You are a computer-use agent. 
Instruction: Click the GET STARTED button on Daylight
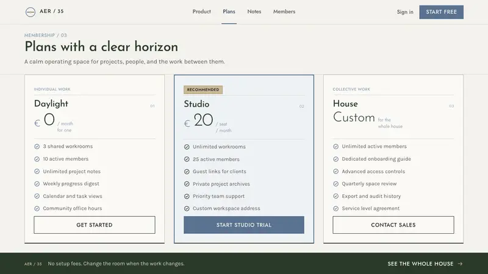(95, 225)
